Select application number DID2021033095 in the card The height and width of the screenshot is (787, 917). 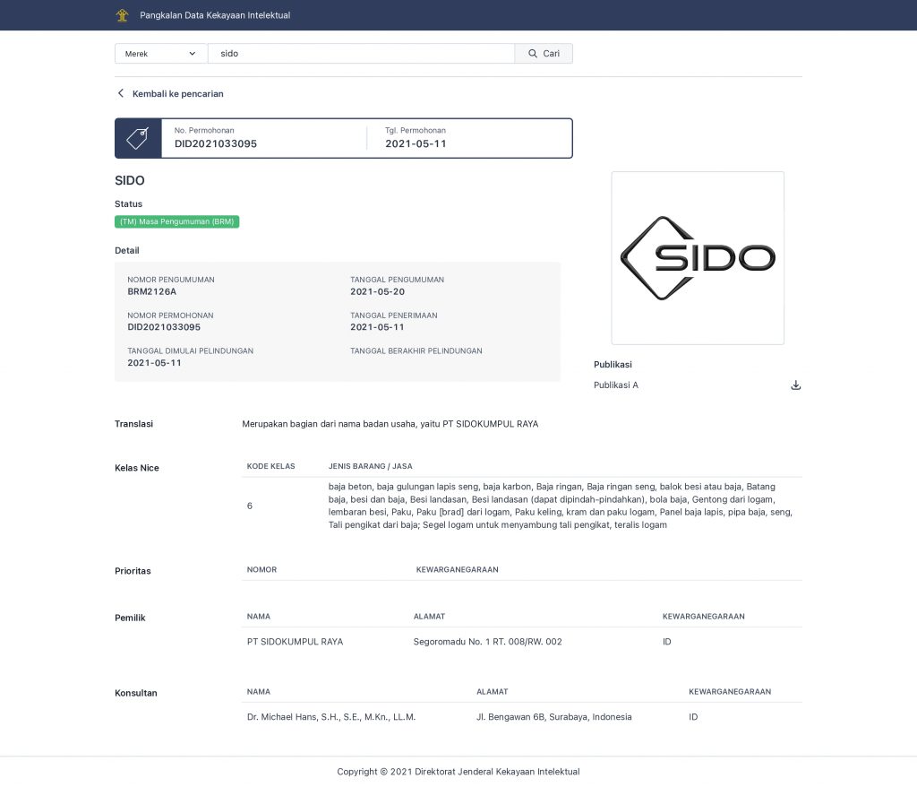(216, 143)
